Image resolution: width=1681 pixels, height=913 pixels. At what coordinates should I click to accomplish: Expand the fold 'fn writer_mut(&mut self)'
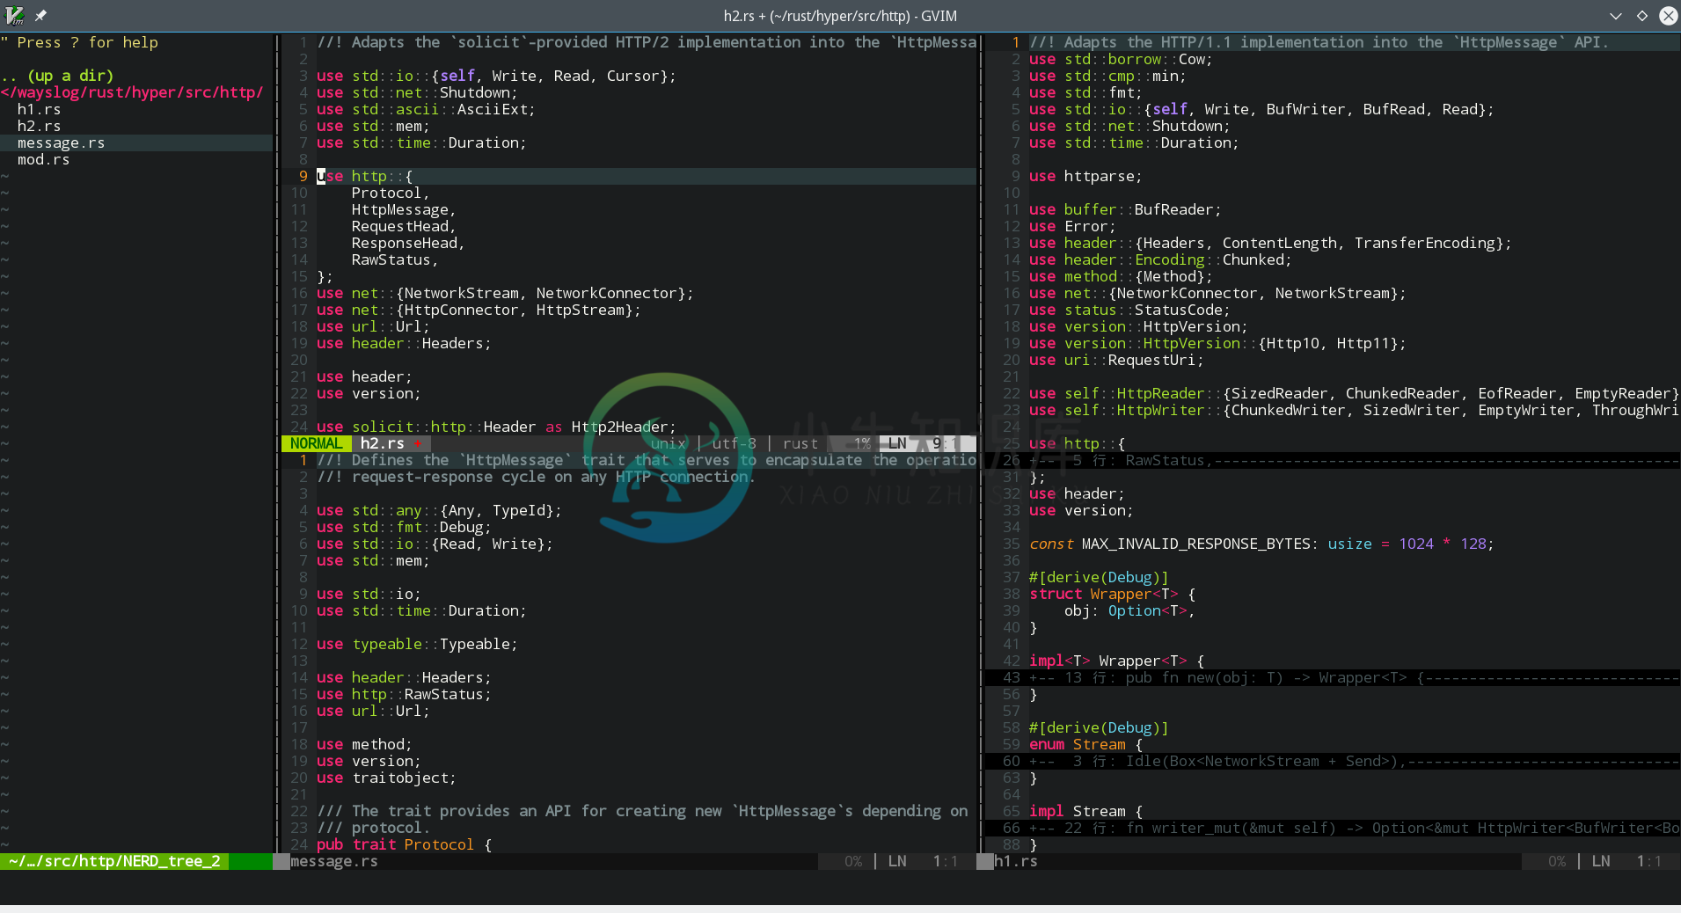1355,828
